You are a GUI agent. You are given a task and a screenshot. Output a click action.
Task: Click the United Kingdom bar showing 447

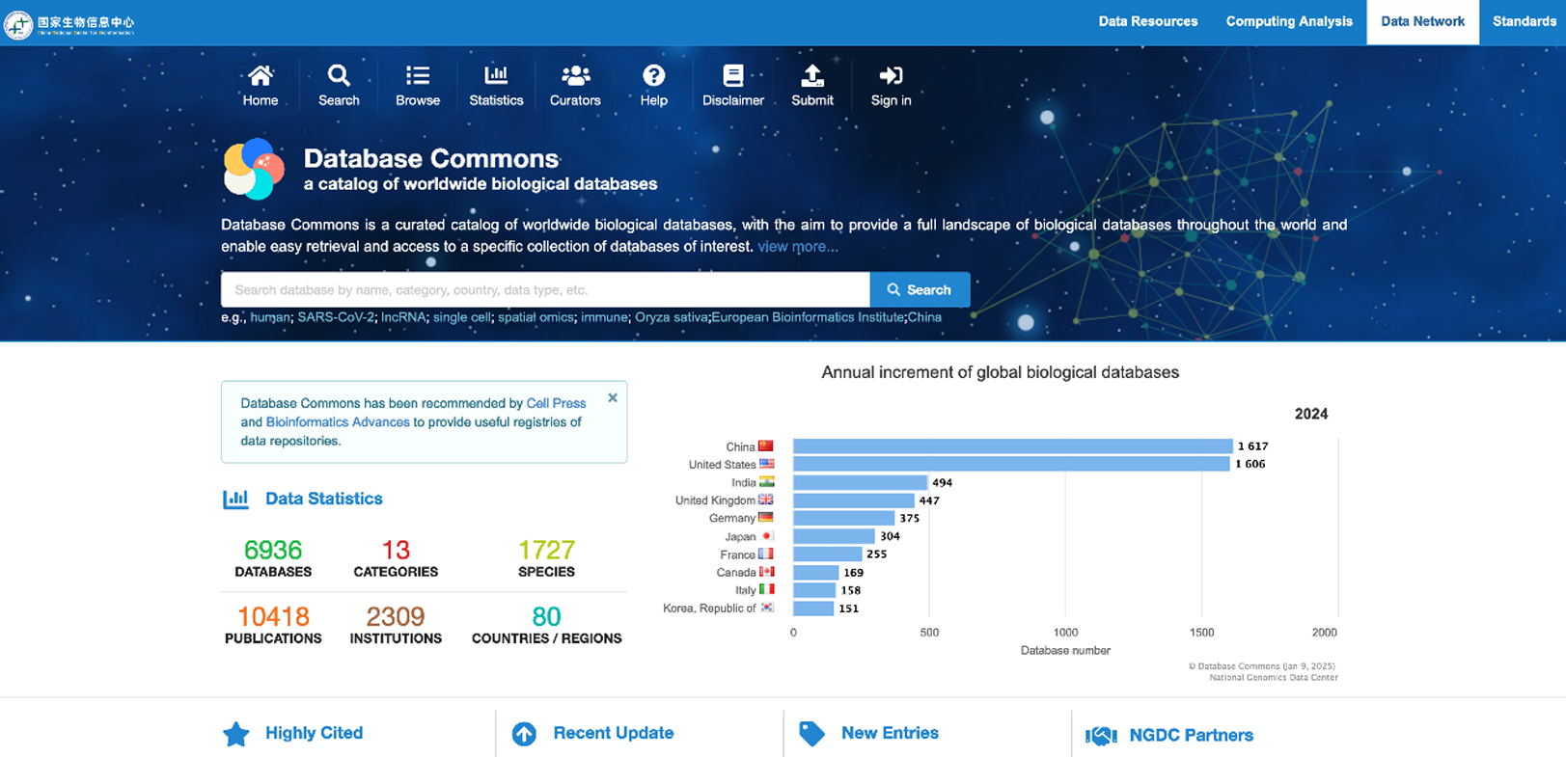point(854,500)
